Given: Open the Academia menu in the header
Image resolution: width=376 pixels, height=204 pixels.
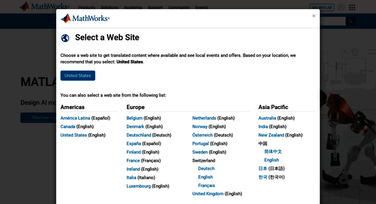Looking at the screenshot, I should (x=133, y=8).
